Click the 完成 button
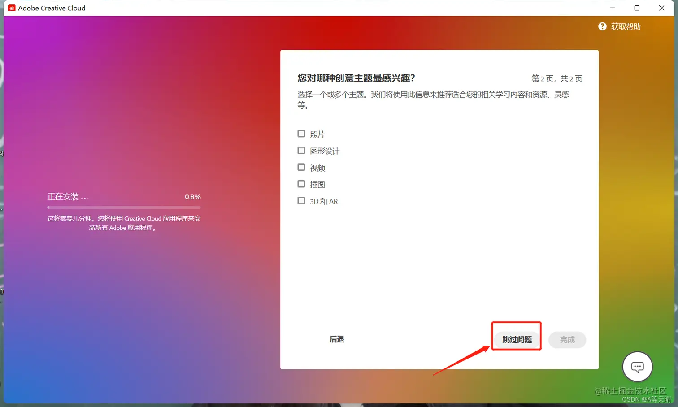The height and width of the screenshot is (407, 678). point(567,339)
